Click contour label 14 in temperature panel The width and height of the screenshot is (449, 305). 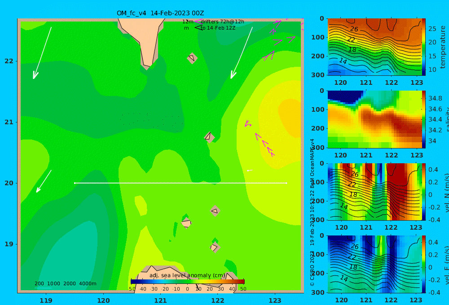tap(343, 61)
